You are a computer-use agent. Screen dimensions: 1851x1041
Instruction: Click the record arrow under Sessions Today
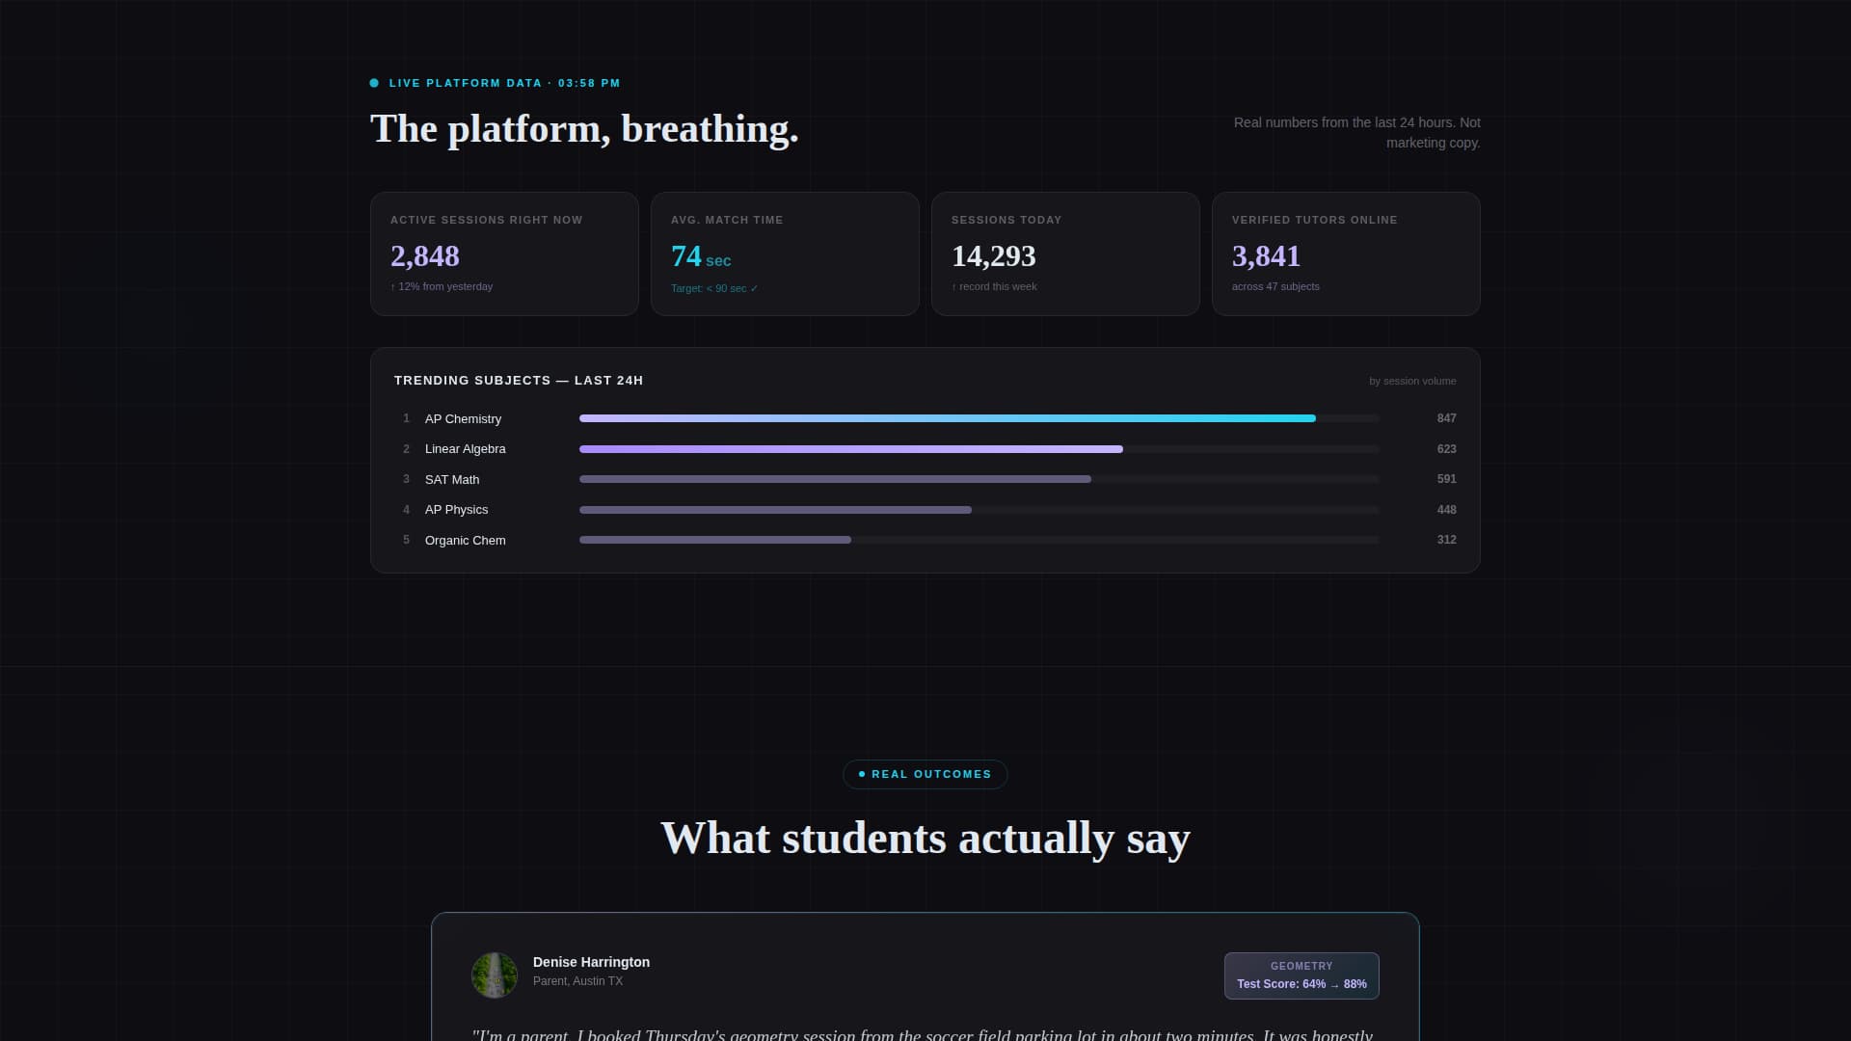[956, 286]
